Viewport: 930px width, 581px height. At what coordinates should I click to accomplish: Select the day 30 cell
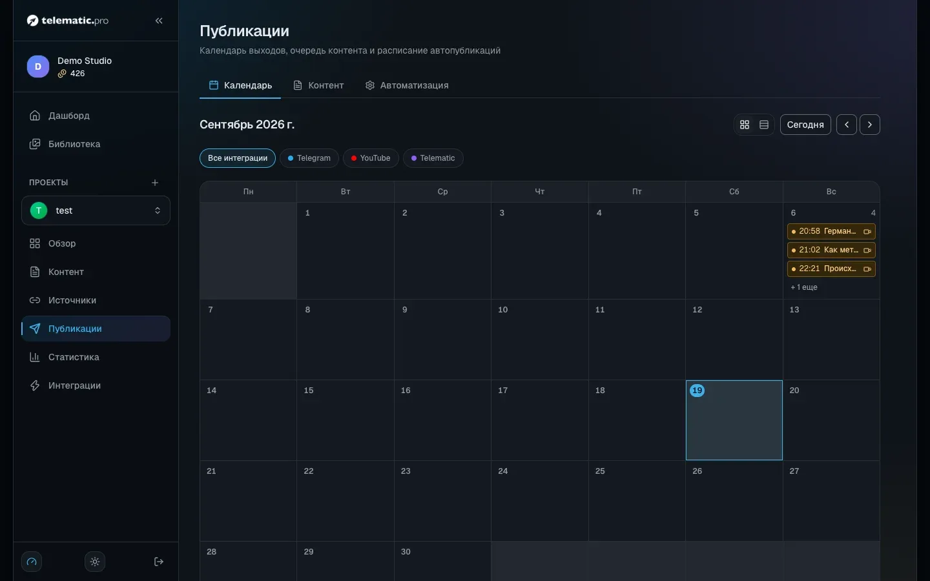pyautogui.click(x=442, y=562)
